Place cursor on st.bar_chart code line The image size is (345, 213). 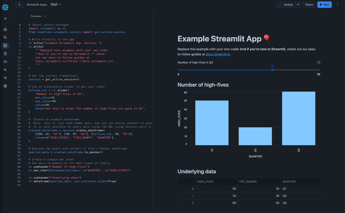pos(79,170)
